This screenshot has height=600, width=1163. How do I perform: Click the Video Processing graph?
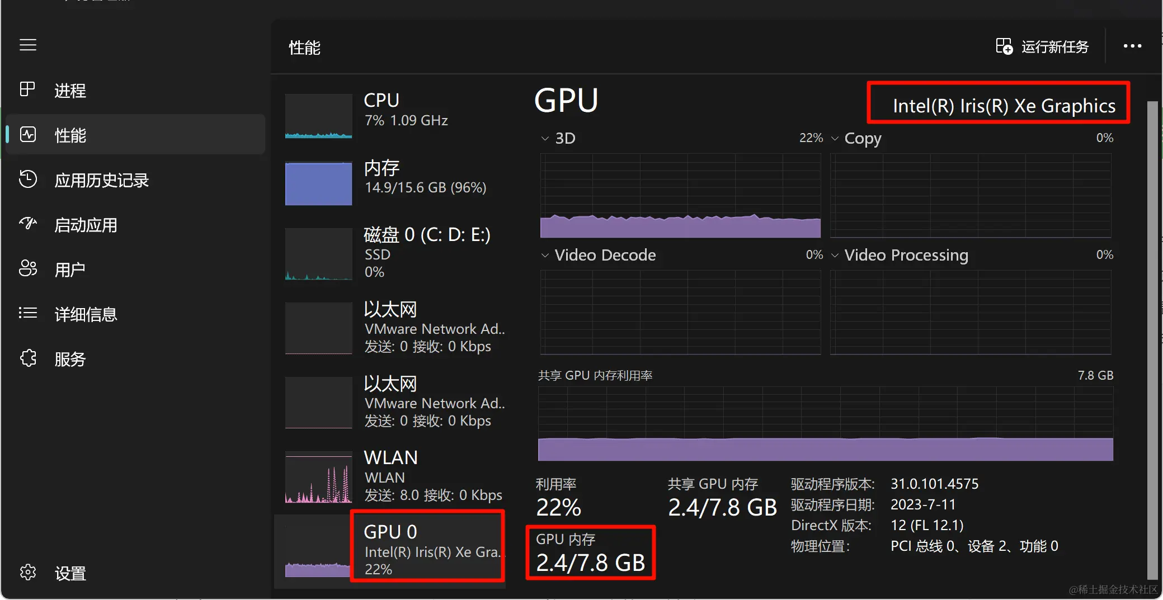tap(971, 313)
